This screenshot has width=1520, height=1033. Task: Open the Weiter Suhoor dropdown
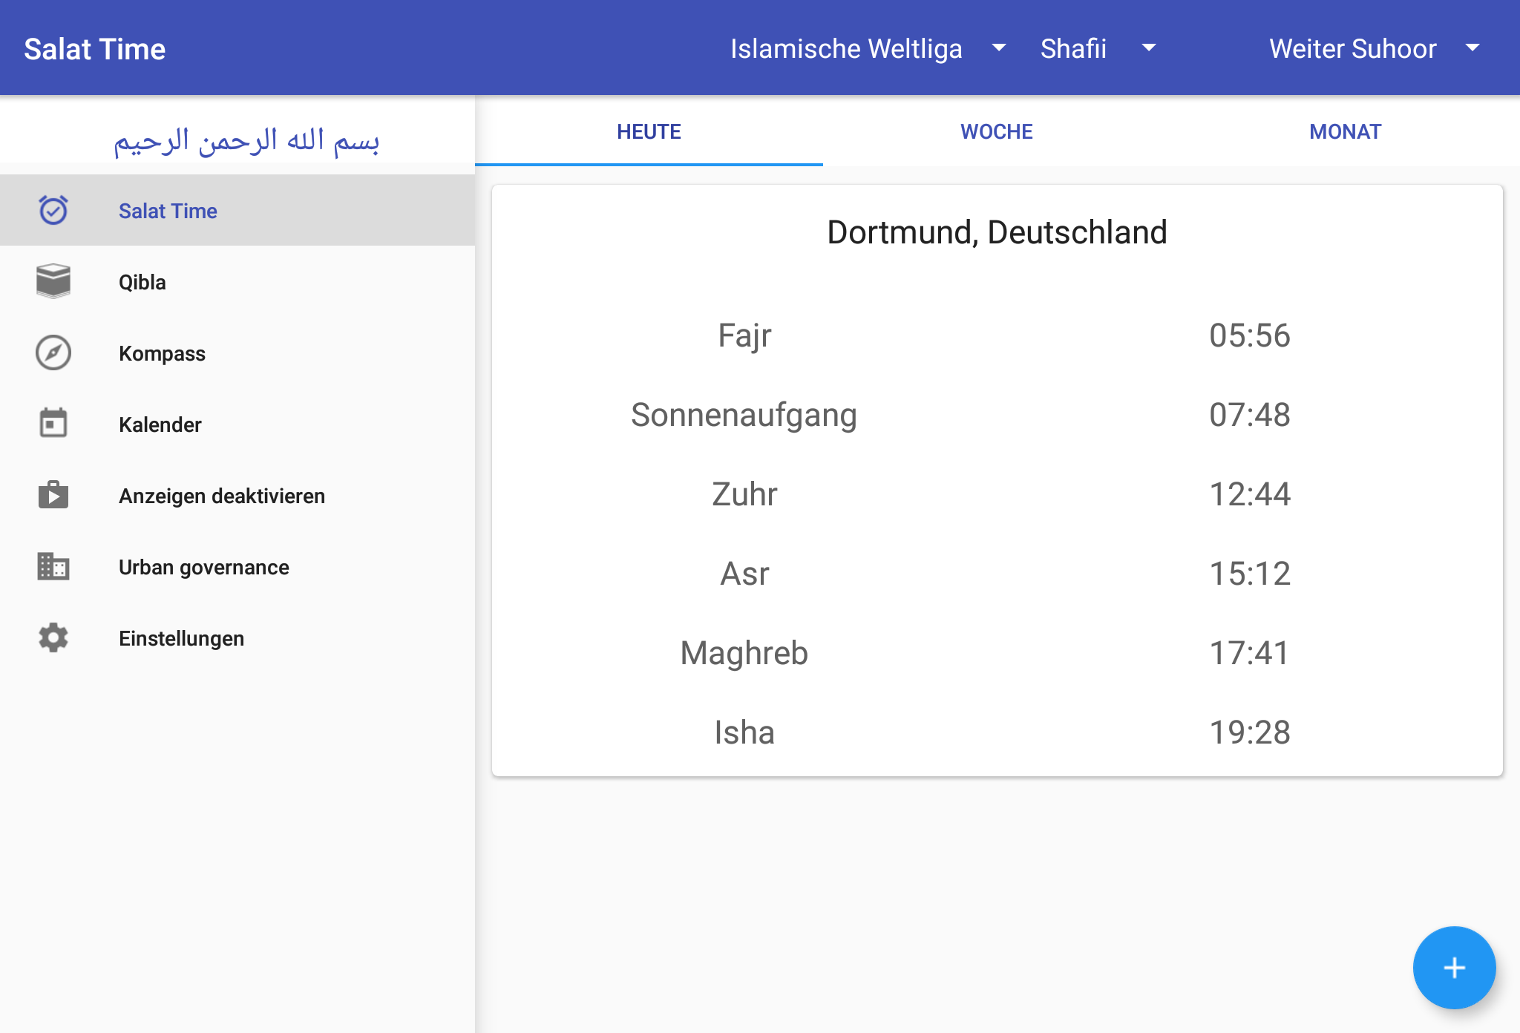[1374, 48]
